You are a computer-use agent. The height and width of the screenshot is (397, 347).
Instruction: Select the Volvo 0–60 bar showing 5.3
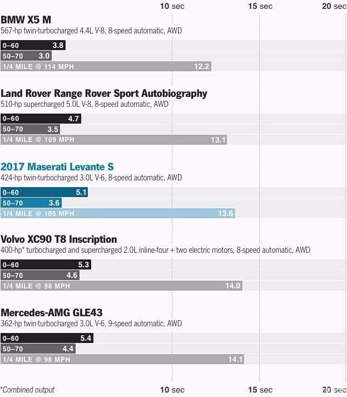[x=46, y=264]
